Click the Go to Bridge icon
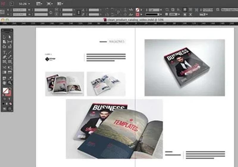This screenshot has height=167, width=238. click(x=12, y=4)
